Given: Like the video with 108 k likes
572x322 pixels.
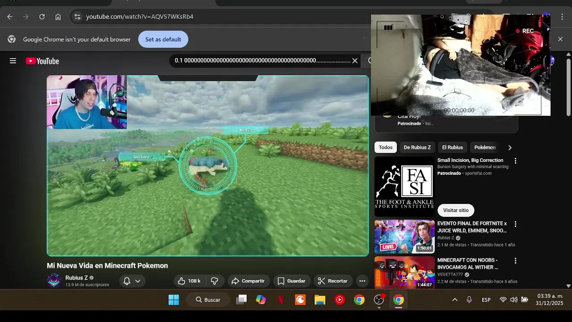Looking at the screenshot, I should click(x=189, y=281).
